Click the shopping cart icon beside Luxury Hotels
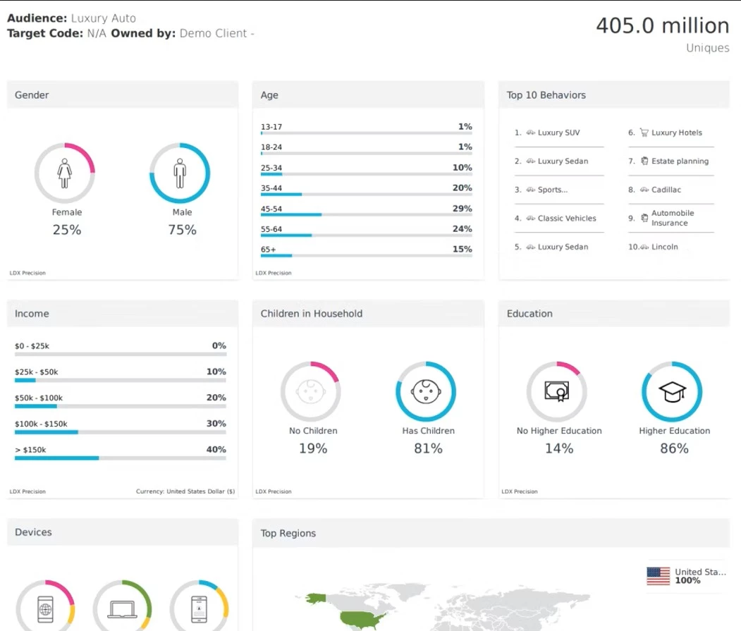The height and width of the screenshot is (631, 741). click(644, 133)
